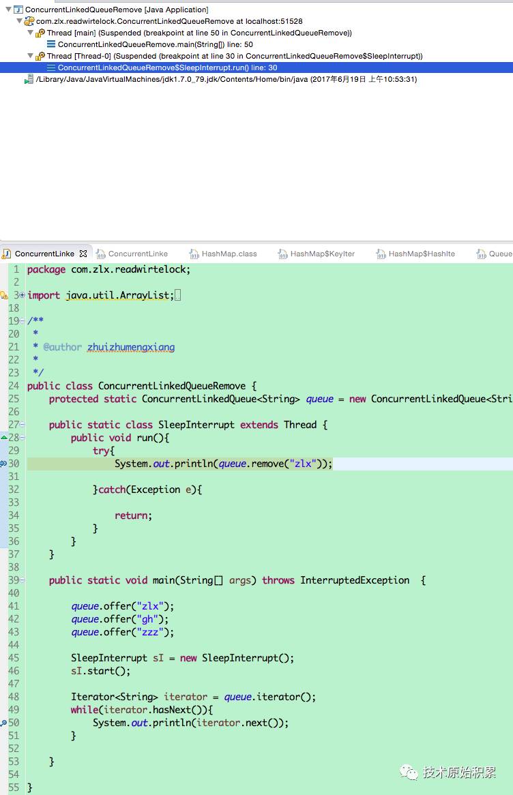Collapse the SleepInterrupt class at line 27
The height and width of the screenshot is (795, 513).
(23, 424)
